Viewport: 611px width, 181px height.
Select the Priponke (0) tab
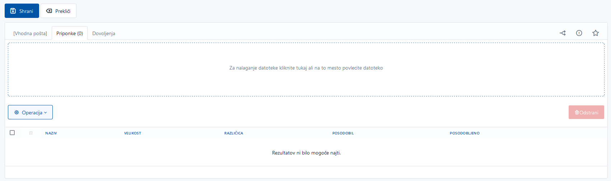[70, 33]
